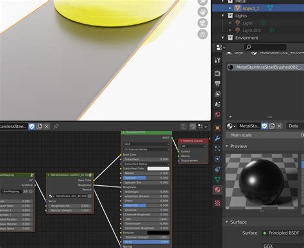Screen dimensions: 304x248
Task: Click the viewport pan hand icon
Action: pyautogui.click(x=203, y=12)
